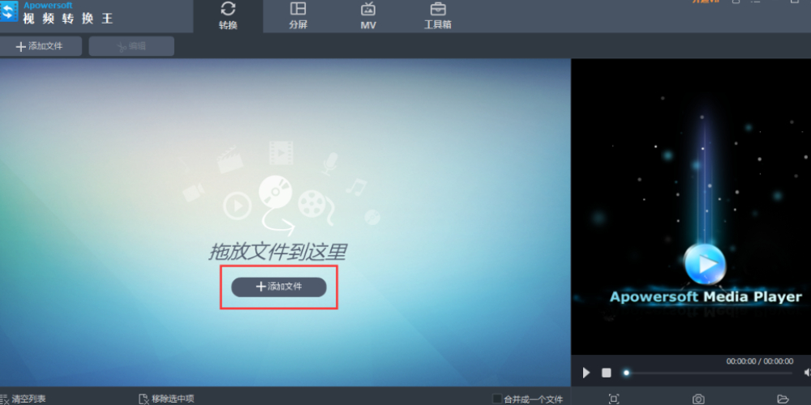This screenshot has height=405, width=811.
Task: Click the playback seek slider handle
Action: click(626, 373)
